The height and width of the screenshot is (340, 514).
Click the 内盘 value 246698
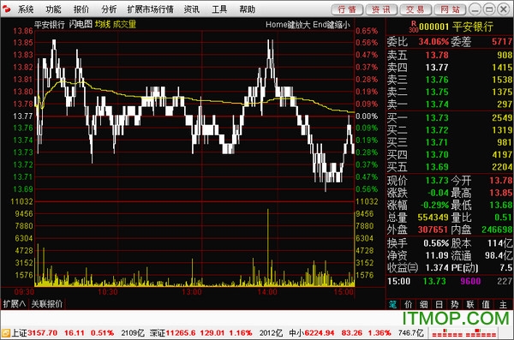coord(497,230)
